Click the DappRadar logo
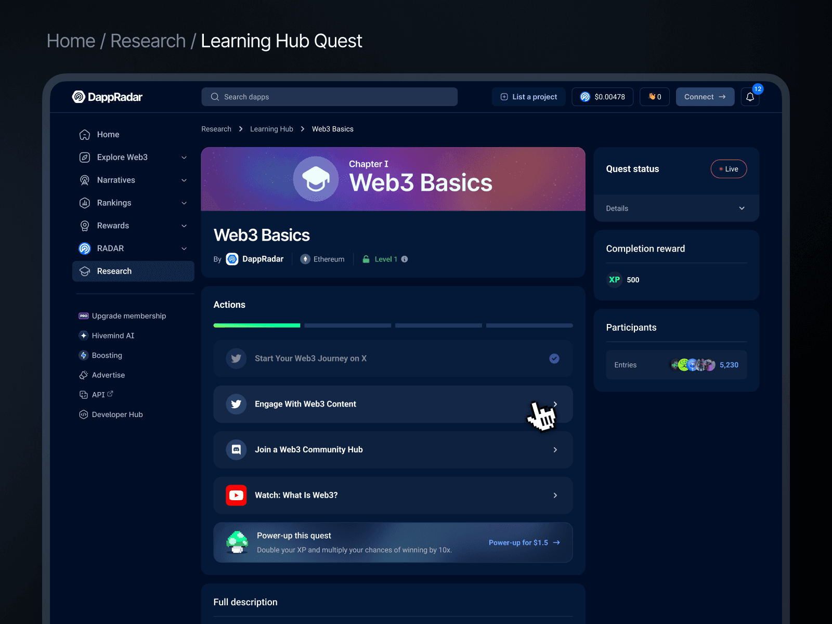The image size is (832, 624). [x=107, y=97]
